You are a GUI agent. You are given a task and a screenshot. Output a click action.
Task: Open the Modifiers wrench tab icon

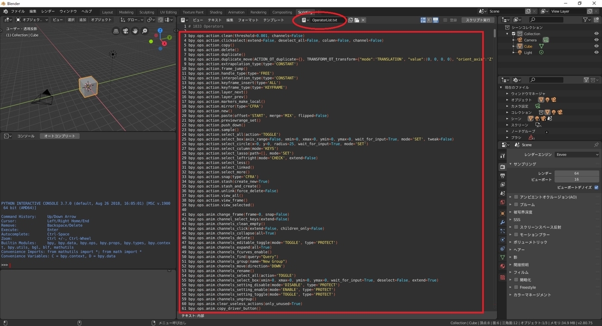(x=503, y=222)
